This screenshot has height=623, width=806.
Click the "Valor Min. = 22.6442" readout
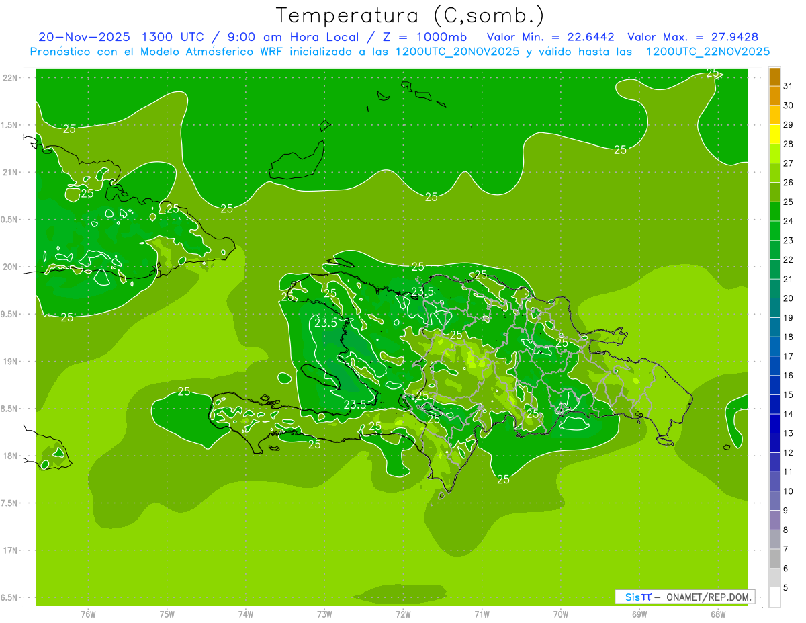tap(550, 37)
